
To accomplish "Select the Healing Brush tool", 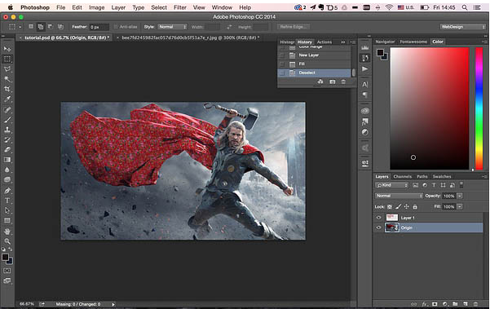I will 7,110.
